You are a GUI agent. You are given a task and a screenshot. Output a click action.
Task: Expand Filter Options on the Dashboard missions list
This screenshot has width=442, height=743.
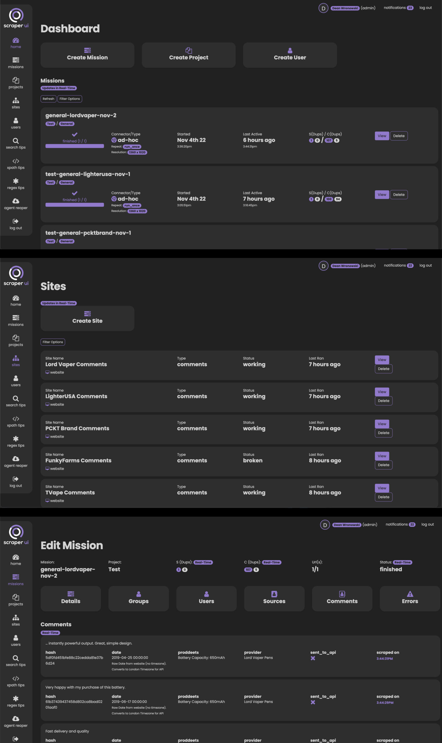[70, 99]
